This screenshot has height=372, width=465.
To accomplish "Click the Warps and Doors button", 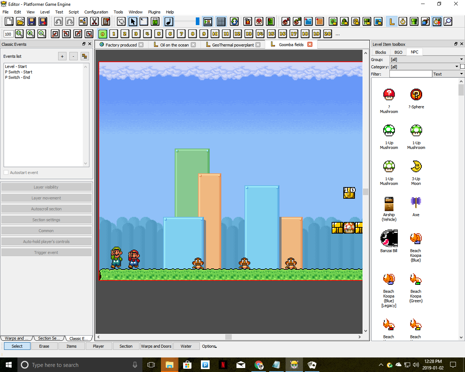I will [156, 346].
